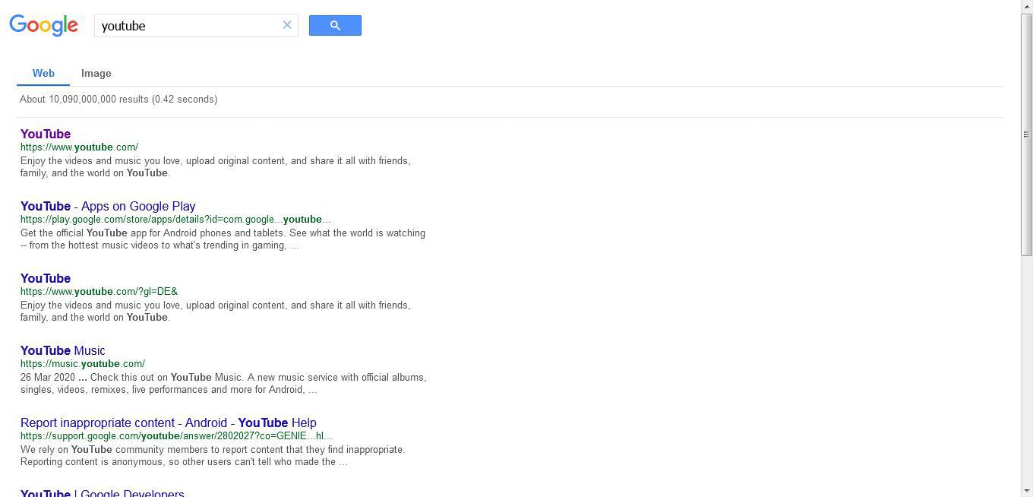Click the support.google.com answer URL text

[x=176, y=435]
